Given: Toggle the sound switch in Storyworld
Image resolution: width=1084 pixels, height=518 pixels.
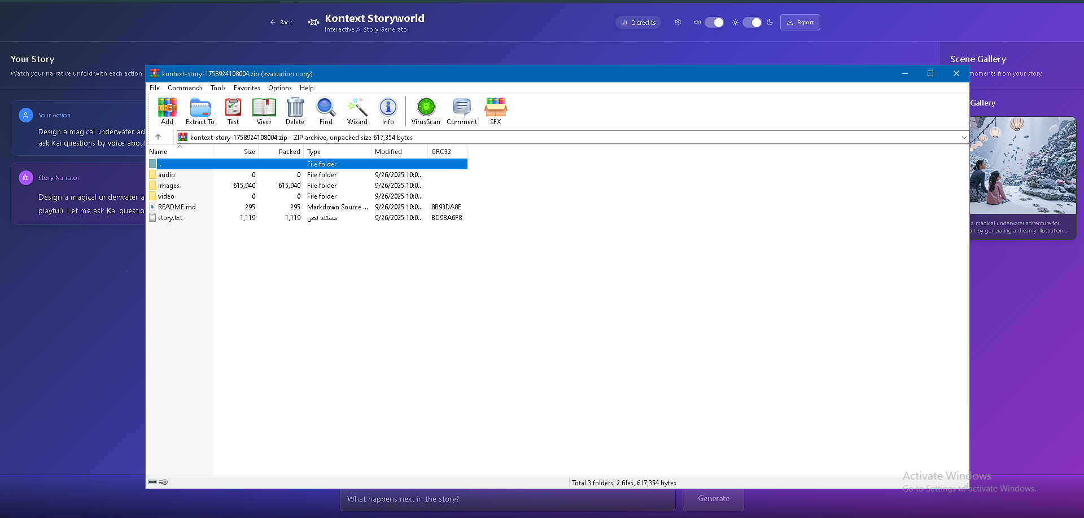Looking at the screenshot, I should coord(714,23).
